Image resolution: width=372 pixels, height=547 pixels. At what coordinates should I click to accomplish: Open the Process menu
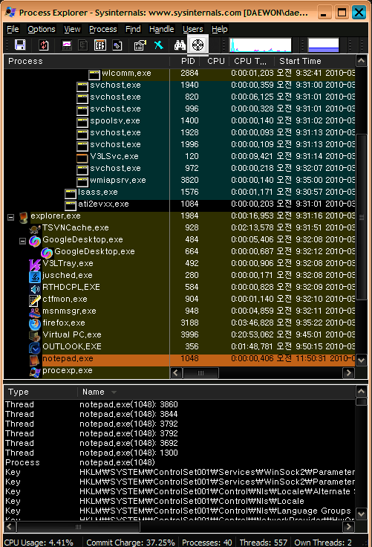103,29
